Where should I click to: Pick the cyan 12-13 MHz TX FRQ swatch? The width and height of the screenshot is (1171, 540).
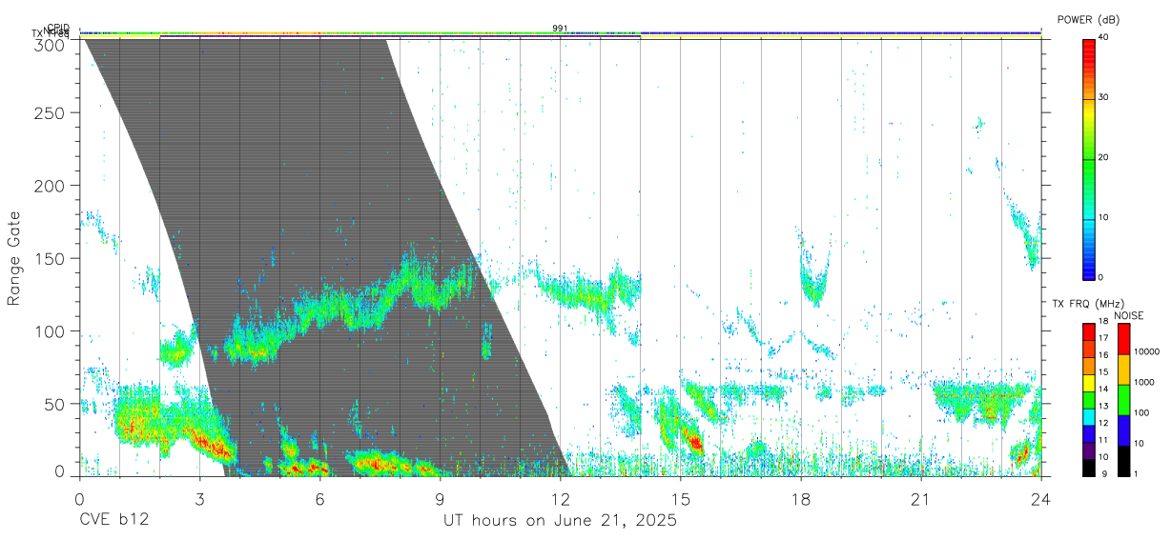click(x=1088, y=417)
